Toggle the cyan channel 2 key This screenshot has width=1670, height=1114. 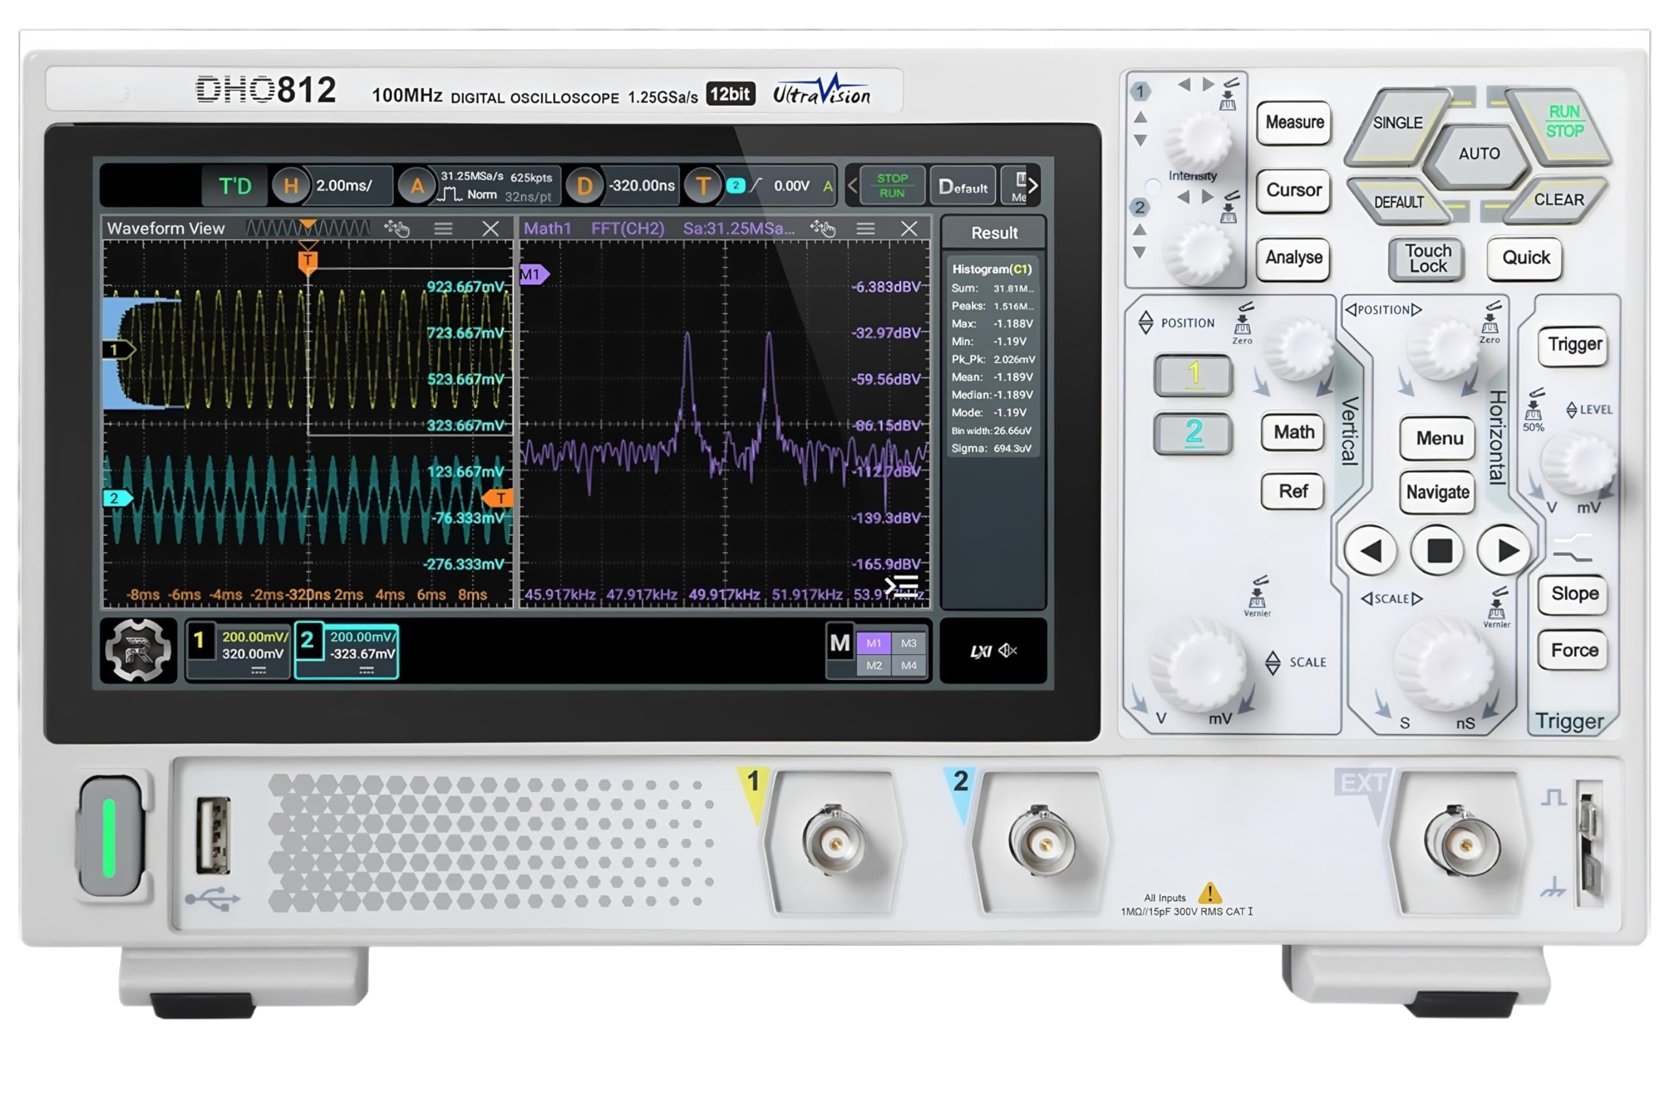(1193, 433)
